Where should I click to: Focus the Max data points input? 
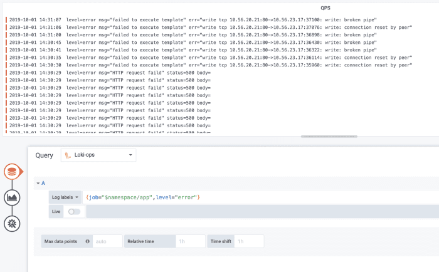107,241
